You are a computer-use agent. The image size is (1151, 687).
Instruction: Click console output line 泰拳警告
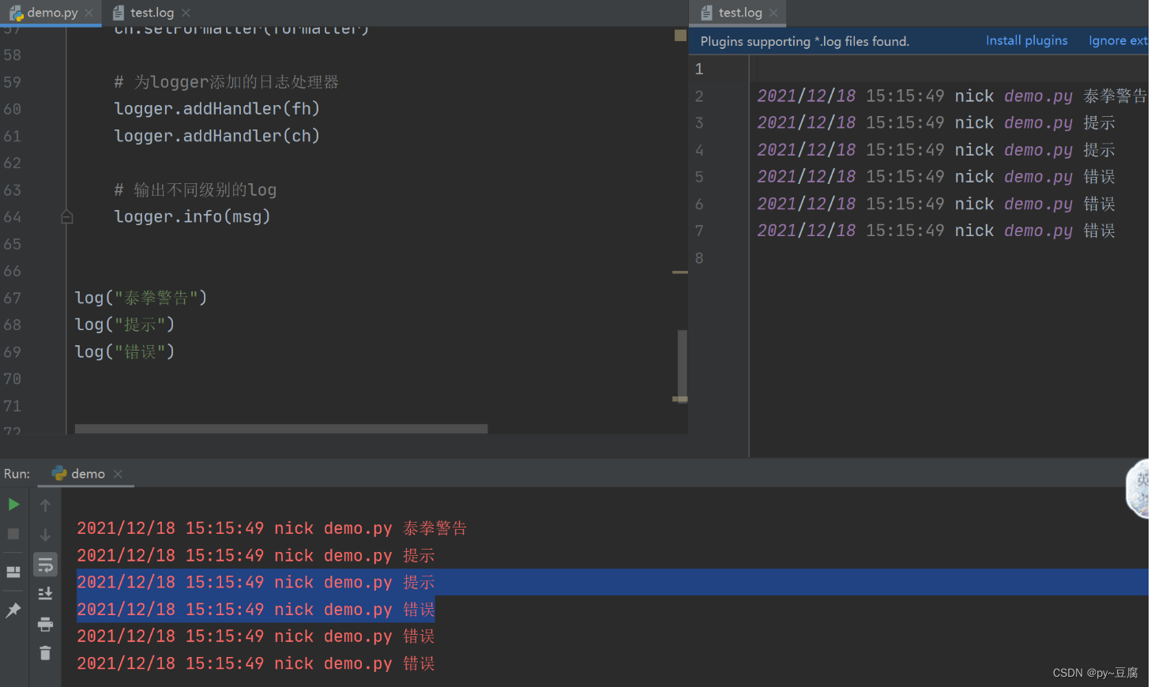click(272, 528)
